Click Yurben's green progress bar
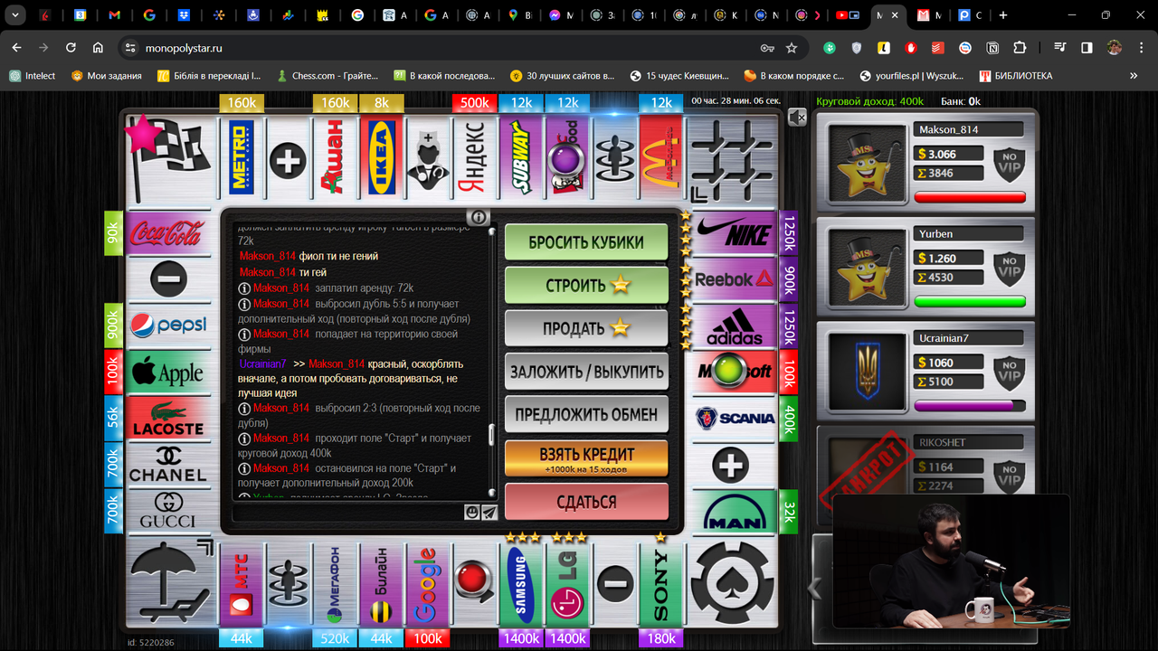This screenshot has height=651, width=1158. 970,302
